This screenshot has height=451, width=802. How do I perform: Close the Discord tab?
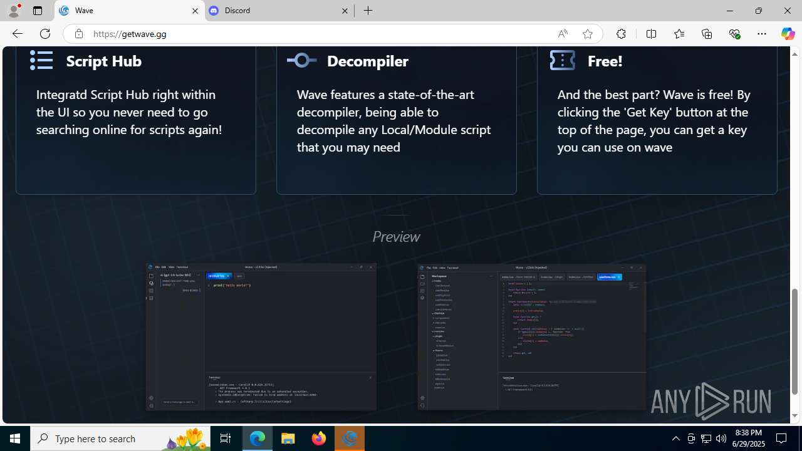[345, 11]
